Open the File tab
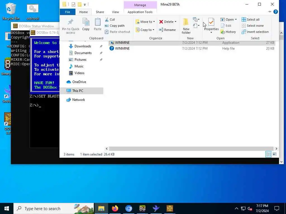This screenshot has width=286, height=214. click(x=68, y=12)
